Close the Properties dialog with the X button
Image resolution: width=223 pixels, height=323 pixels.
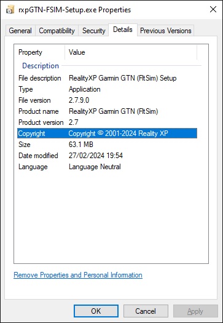213,9
